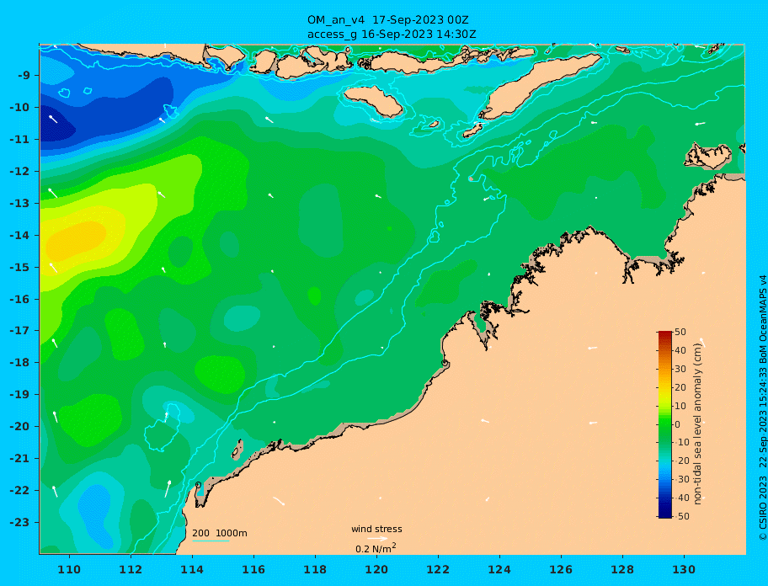
Task: Click the latitude axis label '-15'
Action: [20, 267]
